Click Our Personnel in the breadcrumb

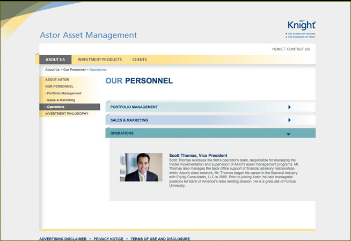pos(74,70)
